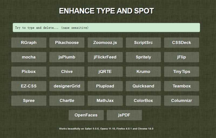Open the Zoomooz.js item
216x138 pixels.
[105, 43]
